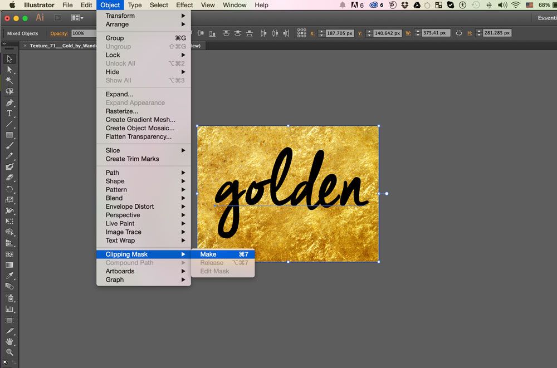Image resolution: width=557 pixels, height=368 pixels.
Task: Select the Pencil tool
Action: click(9, 156)
